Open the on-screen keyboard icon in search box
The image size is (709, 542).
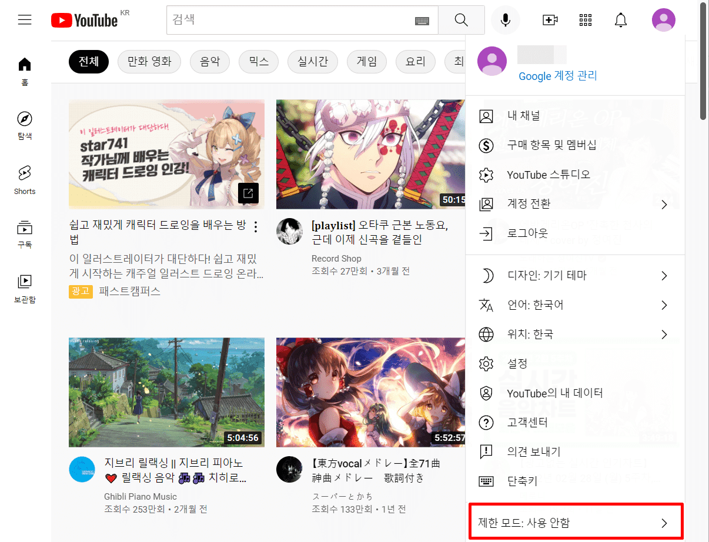click(422, 21)
